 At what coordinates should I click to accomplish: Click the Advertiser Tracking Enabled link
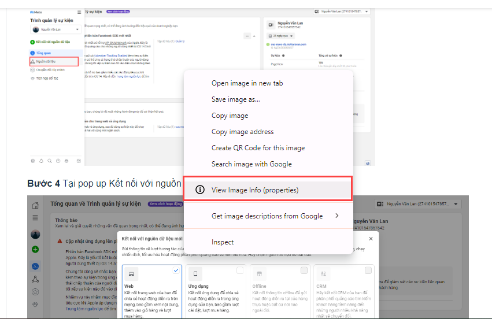(x=111, y=55)
